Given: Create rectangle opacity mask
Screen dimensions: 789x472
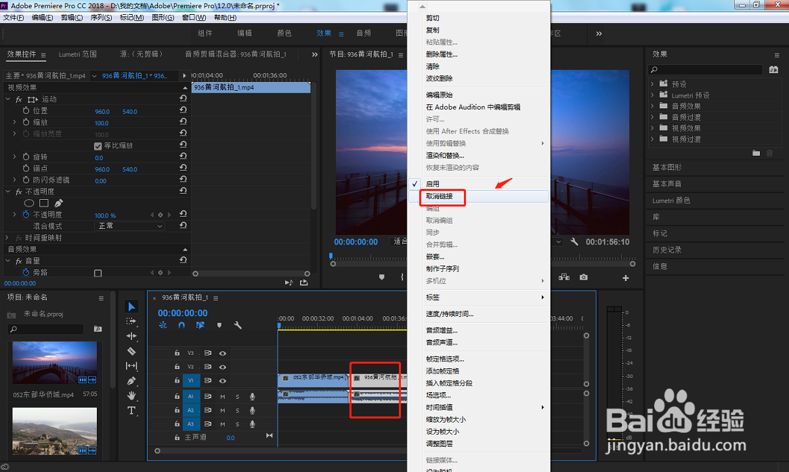Looking at the screenshot, I should 44,203.
